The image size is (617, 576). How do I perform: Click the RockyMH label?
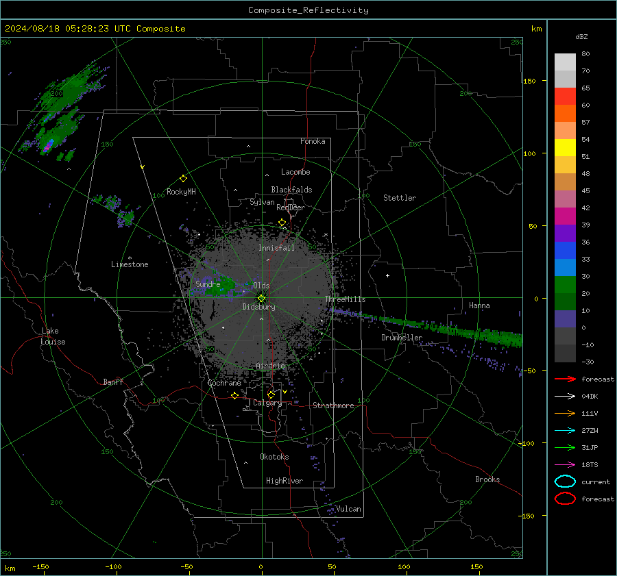[x=181, y=192]
